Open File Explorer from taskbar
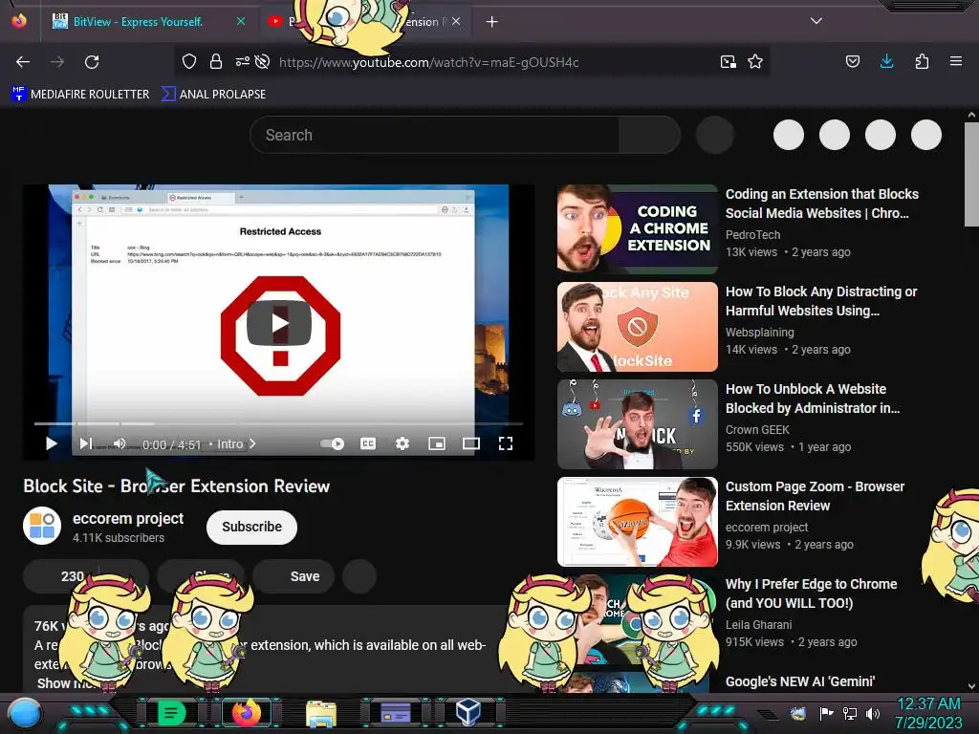Viewport: 979px width, 734px height. (x=321, y=713)
